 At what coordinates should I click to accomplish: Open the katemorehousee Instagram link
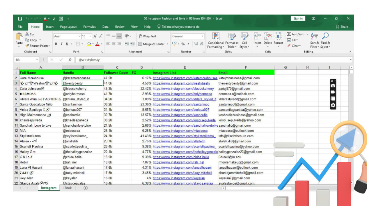(x=185, y=78)
